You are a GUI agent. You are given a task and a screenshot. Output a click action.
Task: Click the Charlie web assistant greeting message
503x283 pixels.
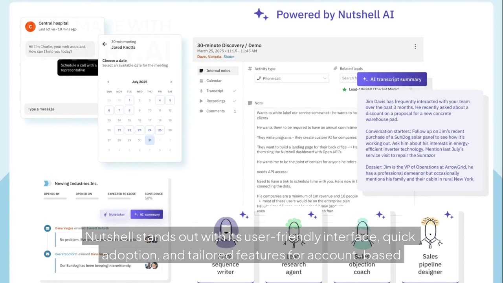[x=60, y=49]
